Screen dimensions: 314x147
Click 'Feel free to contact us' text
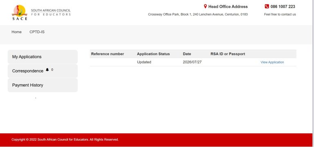pyautogui.click(x=280, y=14)
